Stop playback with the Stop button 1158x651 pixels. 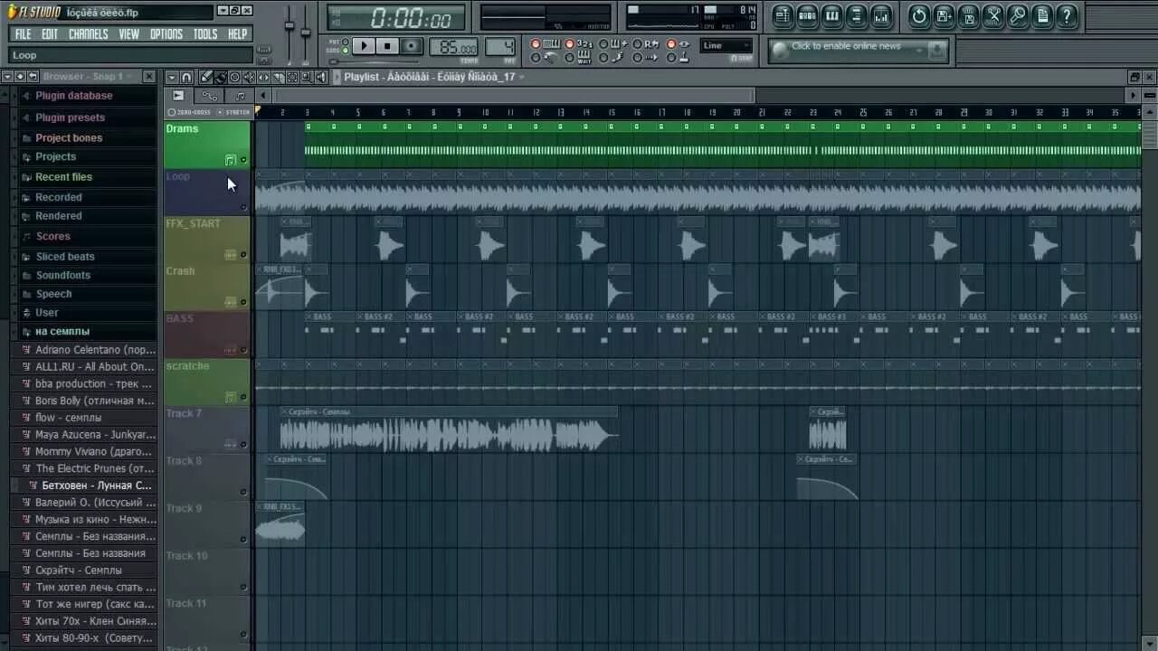(387, 46)
